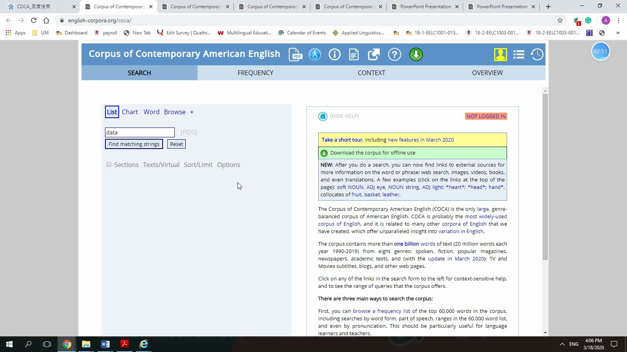The height and width of the screenshot is (352, 627).
Task: Select the SEARCH tab
Action: pyautogui.click(x=140, y=73)
